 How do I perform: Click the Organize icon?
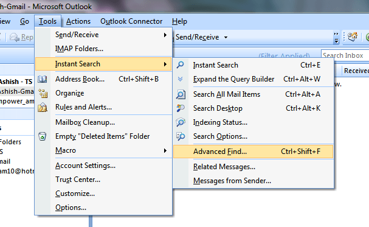pyautogui.click(x=43, y=94)
